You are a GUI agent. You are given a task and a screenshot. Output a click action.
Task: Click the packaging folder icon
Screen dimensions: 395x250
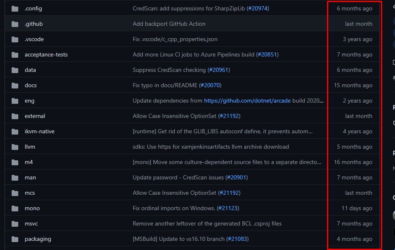15,239
